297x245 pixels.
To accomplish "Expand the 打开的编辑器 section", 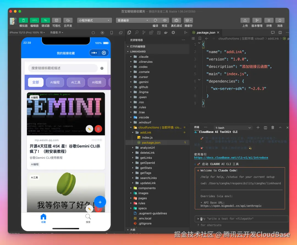I will pos(157,47).
